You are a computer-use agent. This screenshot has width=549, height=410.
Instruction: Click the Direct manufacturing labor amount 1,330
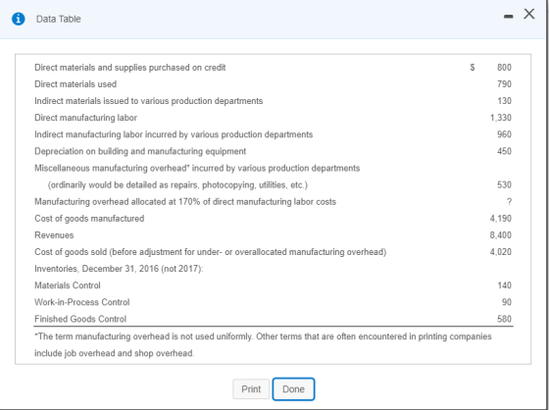[501, 118]
